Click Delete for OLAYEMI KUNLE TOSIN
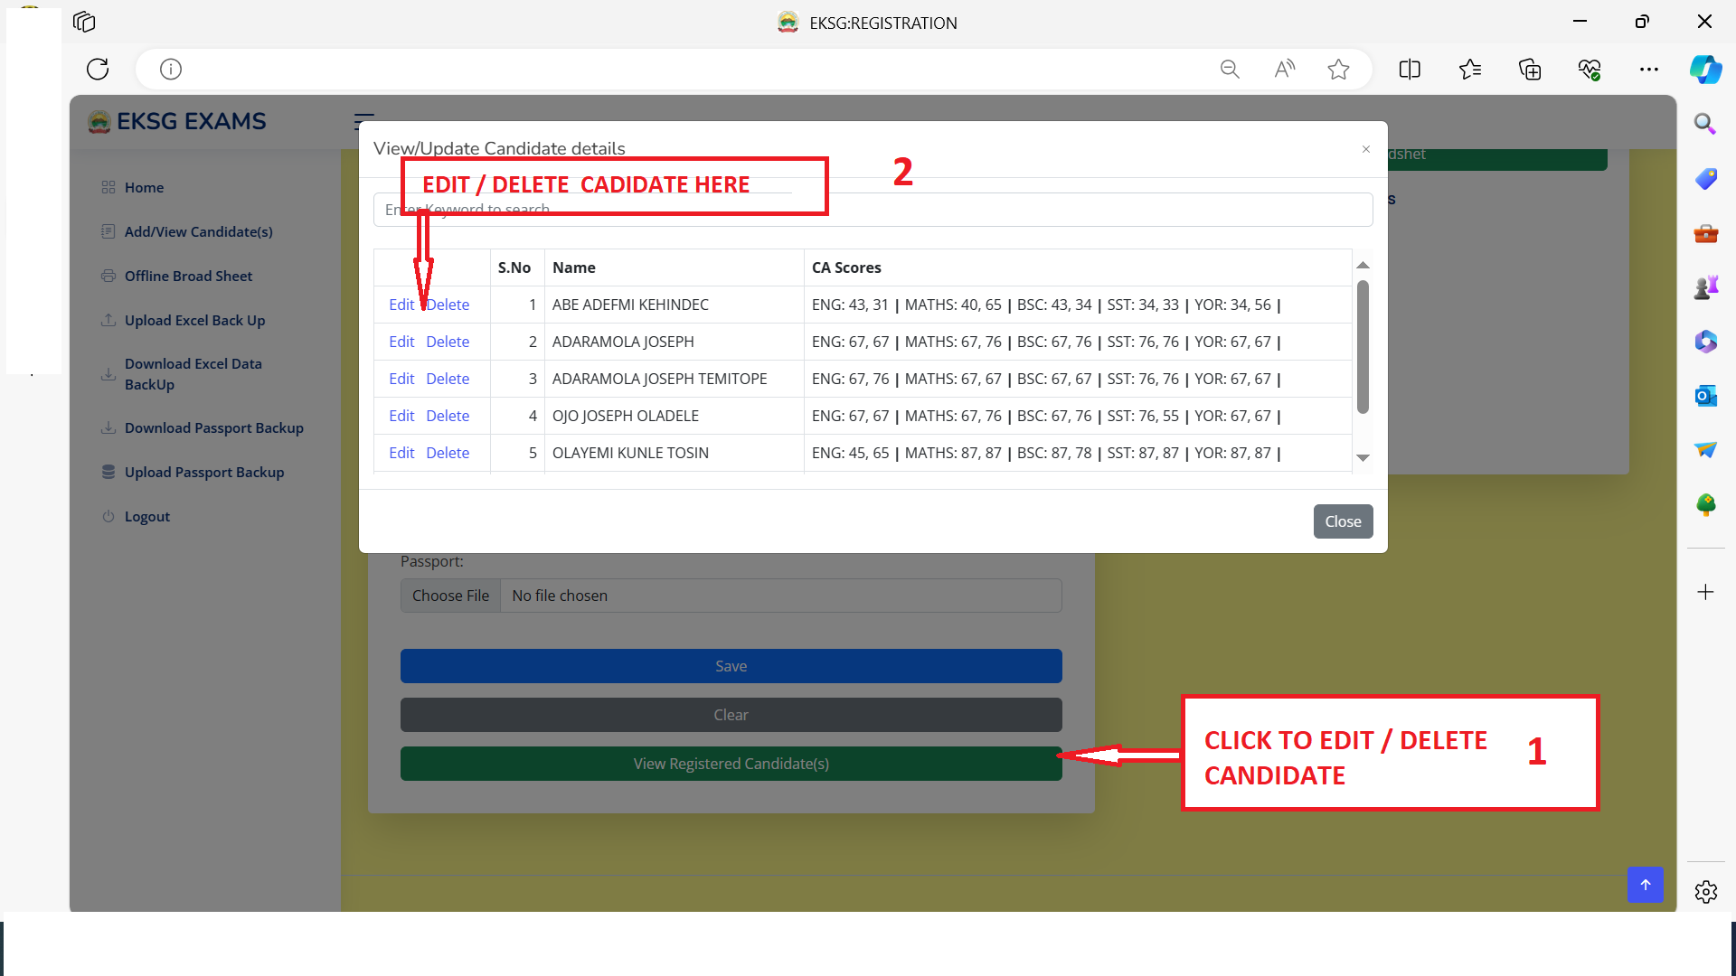 [448, 453]
